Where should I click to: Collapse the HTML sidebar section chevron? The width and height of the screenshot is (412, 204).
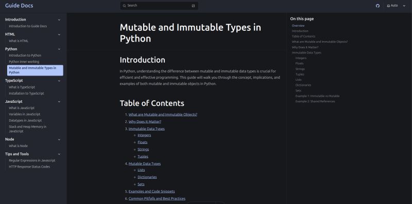pos(59,34)
